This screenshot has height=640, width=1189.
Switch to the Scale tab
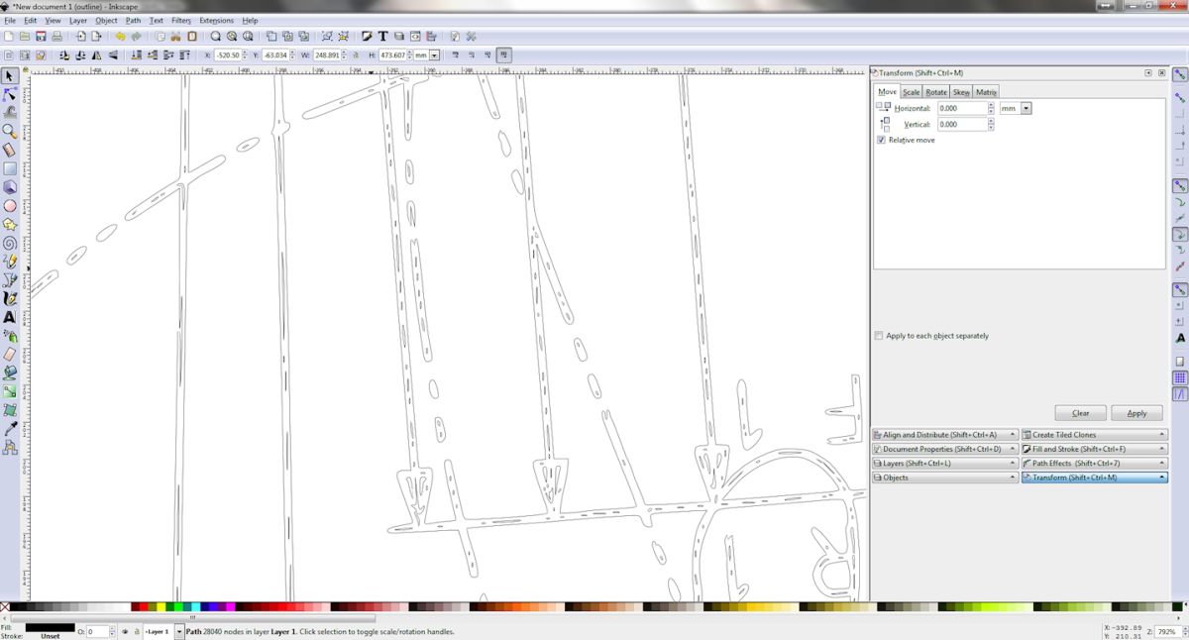coord(911,92)
